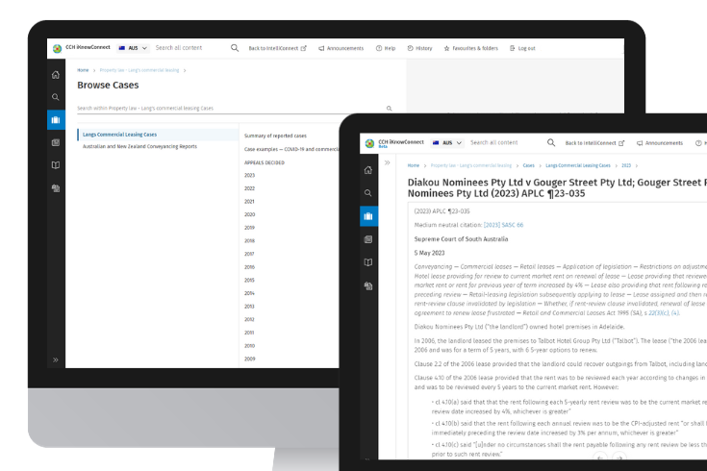Select Australian and New Zealand Conveyancing Reports
The height and width of the screenshot is (471, 707).
139,147
